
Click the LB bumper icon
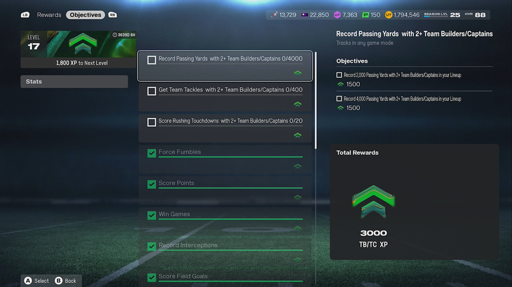point(25,15)
